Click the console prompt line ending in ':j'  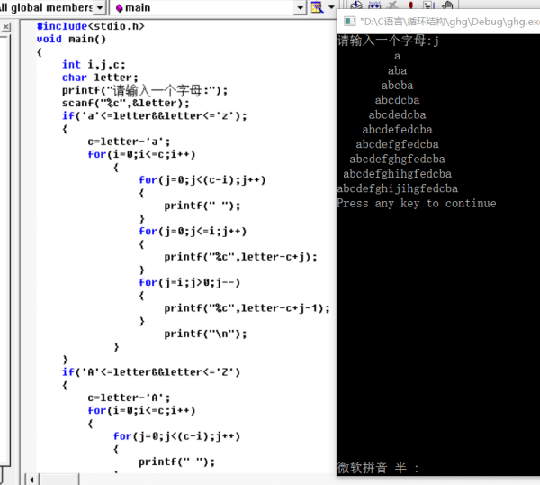(388, 41)
